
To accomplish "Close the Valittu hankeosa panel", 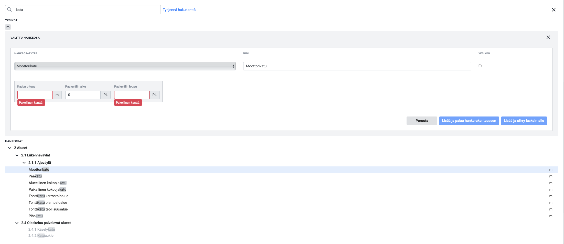I will (x=548, y=37).
